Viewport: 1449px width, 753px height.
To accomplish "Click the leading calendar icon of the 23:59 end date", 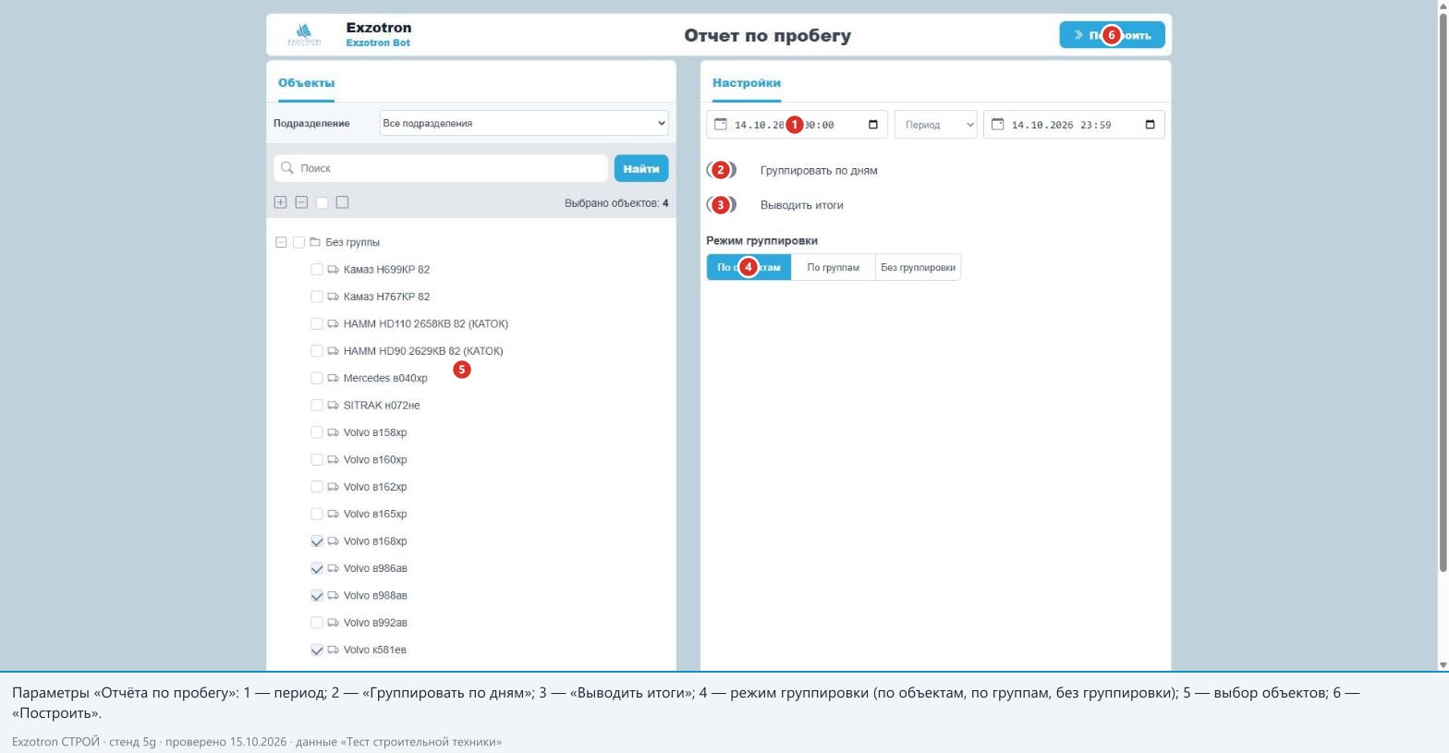I will pyautogui.click(x=997, y=124).
